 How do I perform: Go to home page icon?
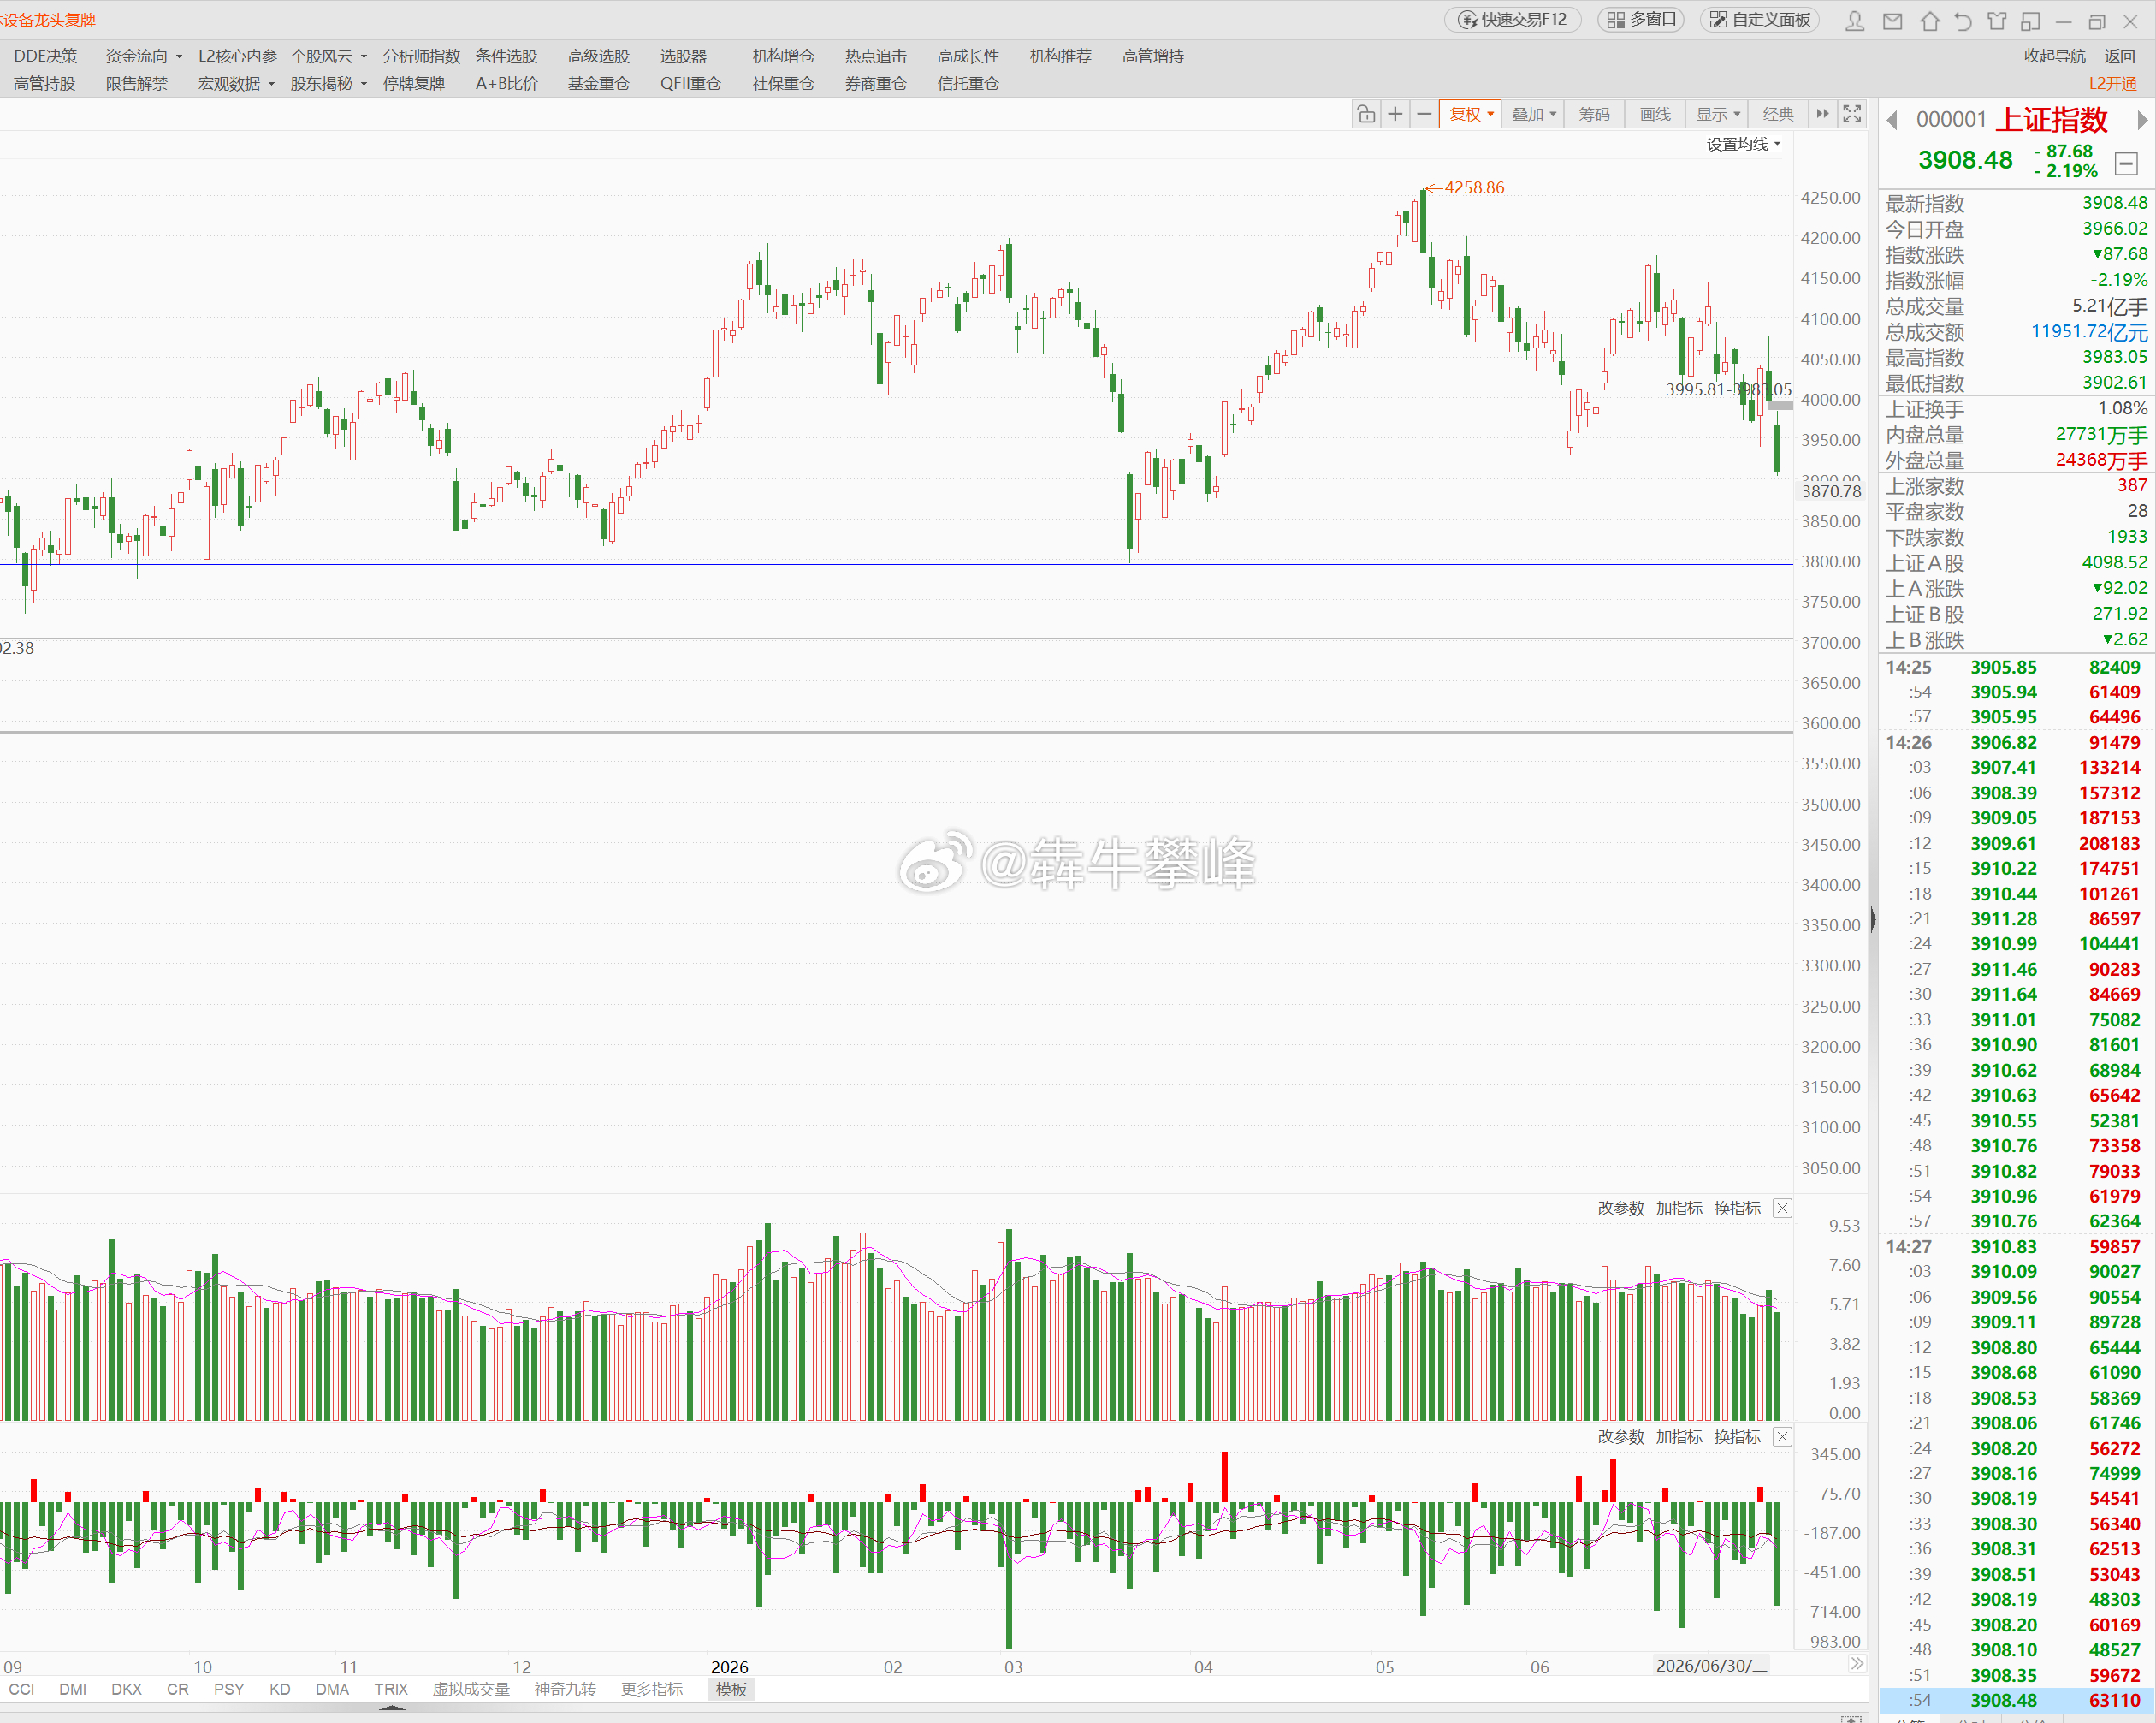(x=1930, y=20)
